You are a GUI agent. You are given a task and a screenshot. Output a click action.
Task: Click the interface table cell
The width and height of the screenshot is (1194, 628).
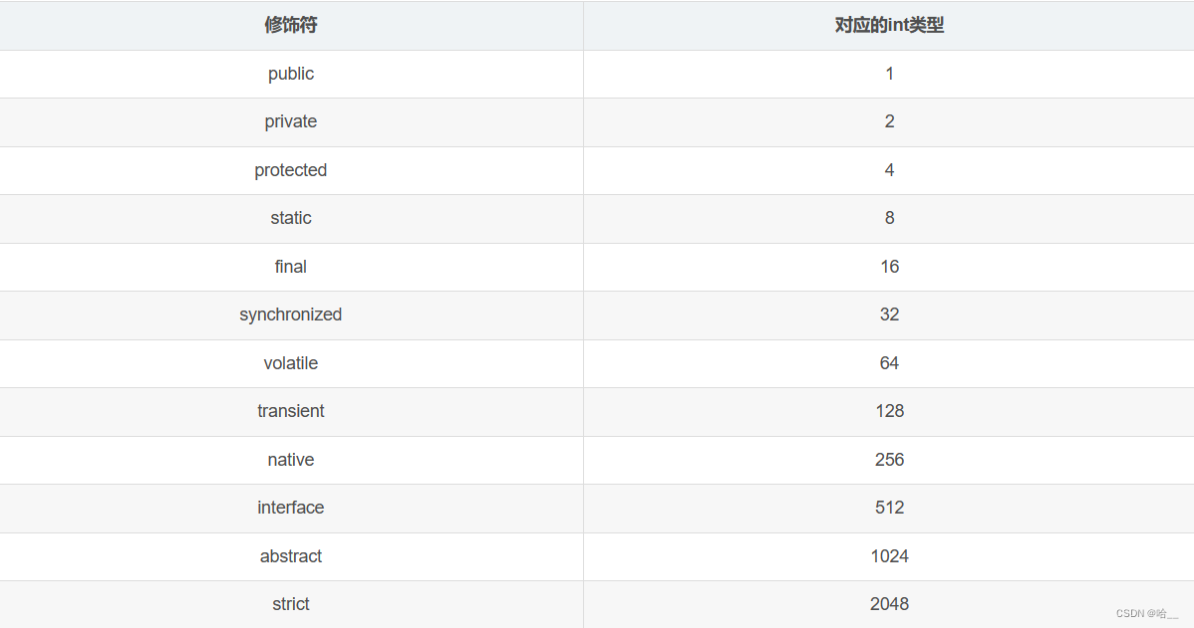coord(291,508)
